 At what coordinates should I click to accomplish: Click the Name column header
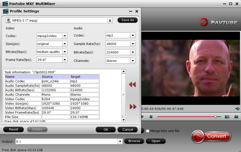tap(23, 77)
